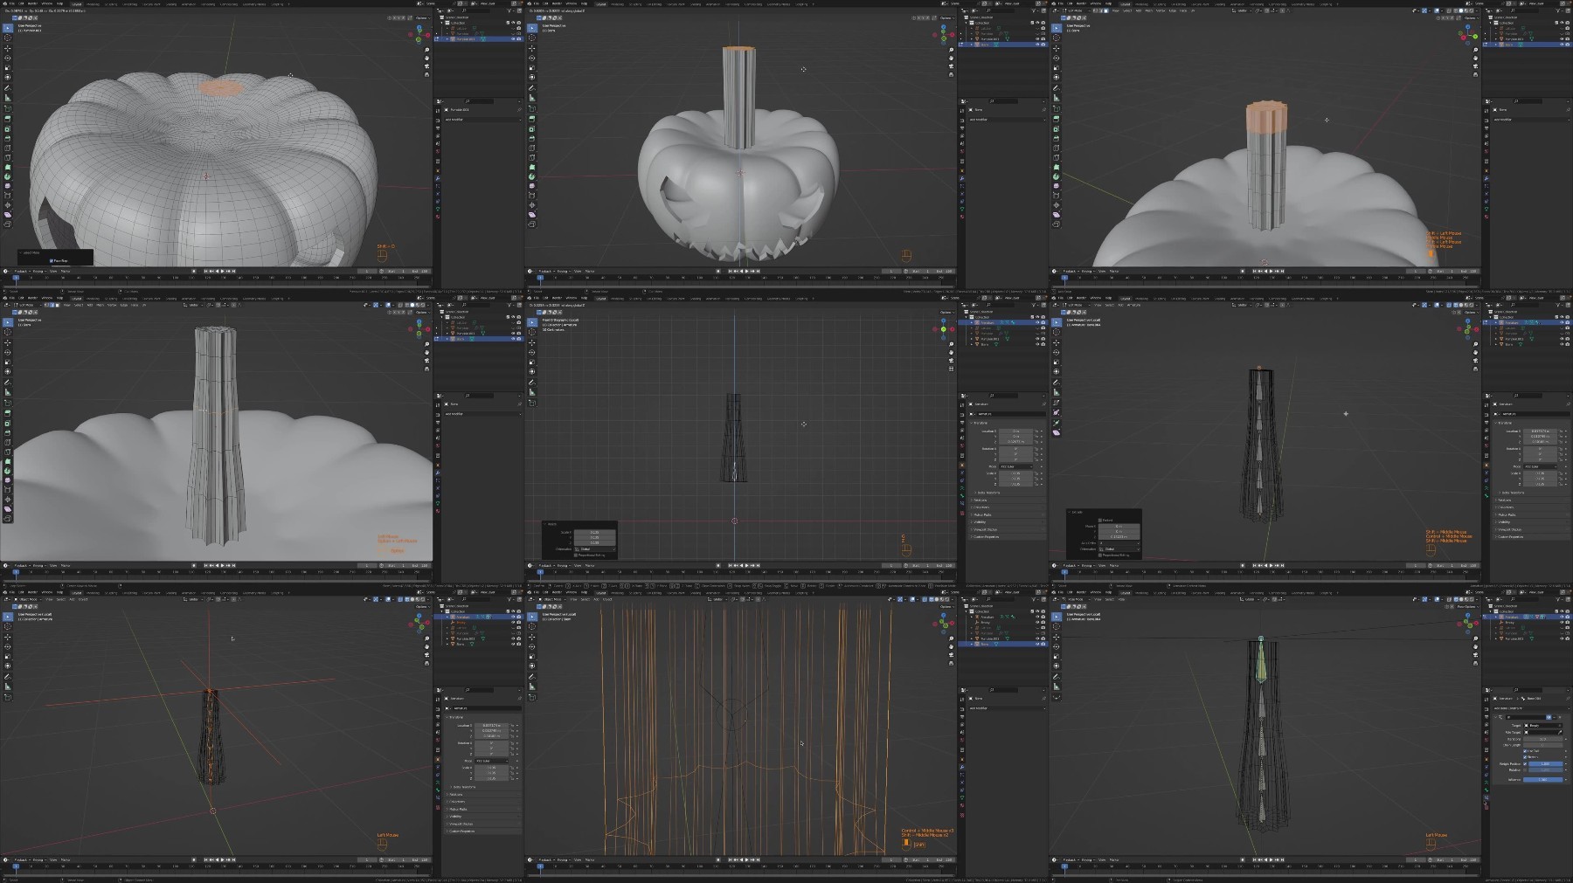The width and height of the screenshot is (1573, 883).
Task: Click zoom viewport icon in top-left view
Action: click(426, 50)
